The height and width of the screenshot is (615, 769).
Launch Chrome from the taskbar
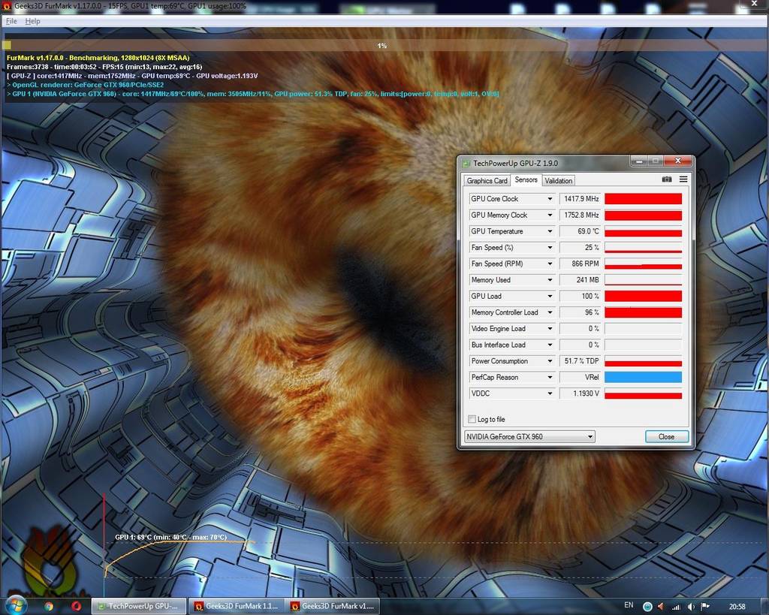tap(49, 606)
